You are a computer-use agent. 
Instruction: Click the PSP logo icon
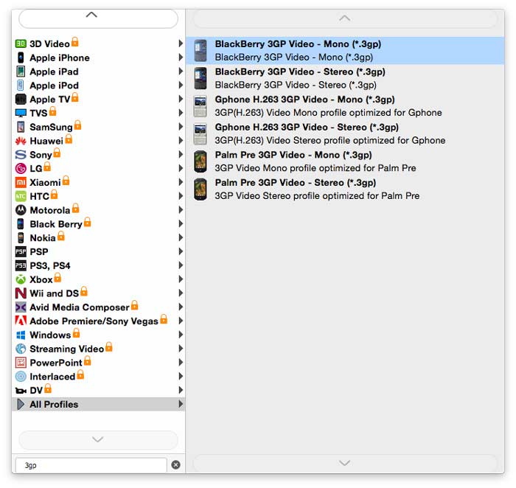click(x=21, y=251)
